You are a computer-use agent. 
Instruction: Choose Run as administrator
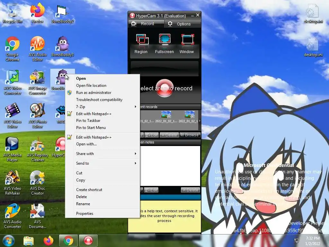(102, 93)
